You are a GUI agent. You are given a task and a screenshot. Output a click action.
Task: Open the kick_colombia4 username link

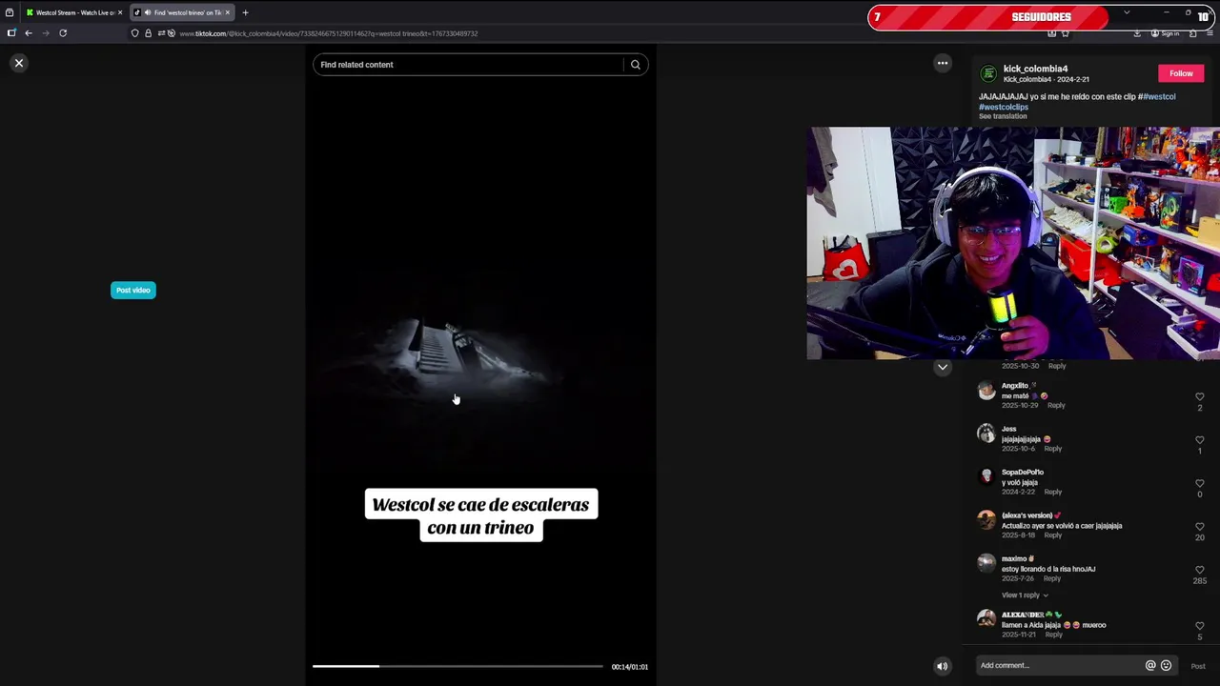[x=1035, y=69]
